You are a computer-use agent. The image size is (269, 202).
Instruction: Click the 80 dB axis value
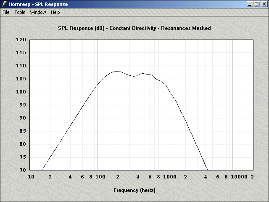coord(23,144)
